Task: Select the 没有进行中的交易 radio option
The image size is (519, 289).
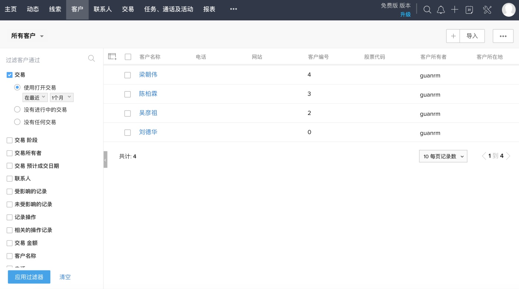Action: [x=17, y=109]
